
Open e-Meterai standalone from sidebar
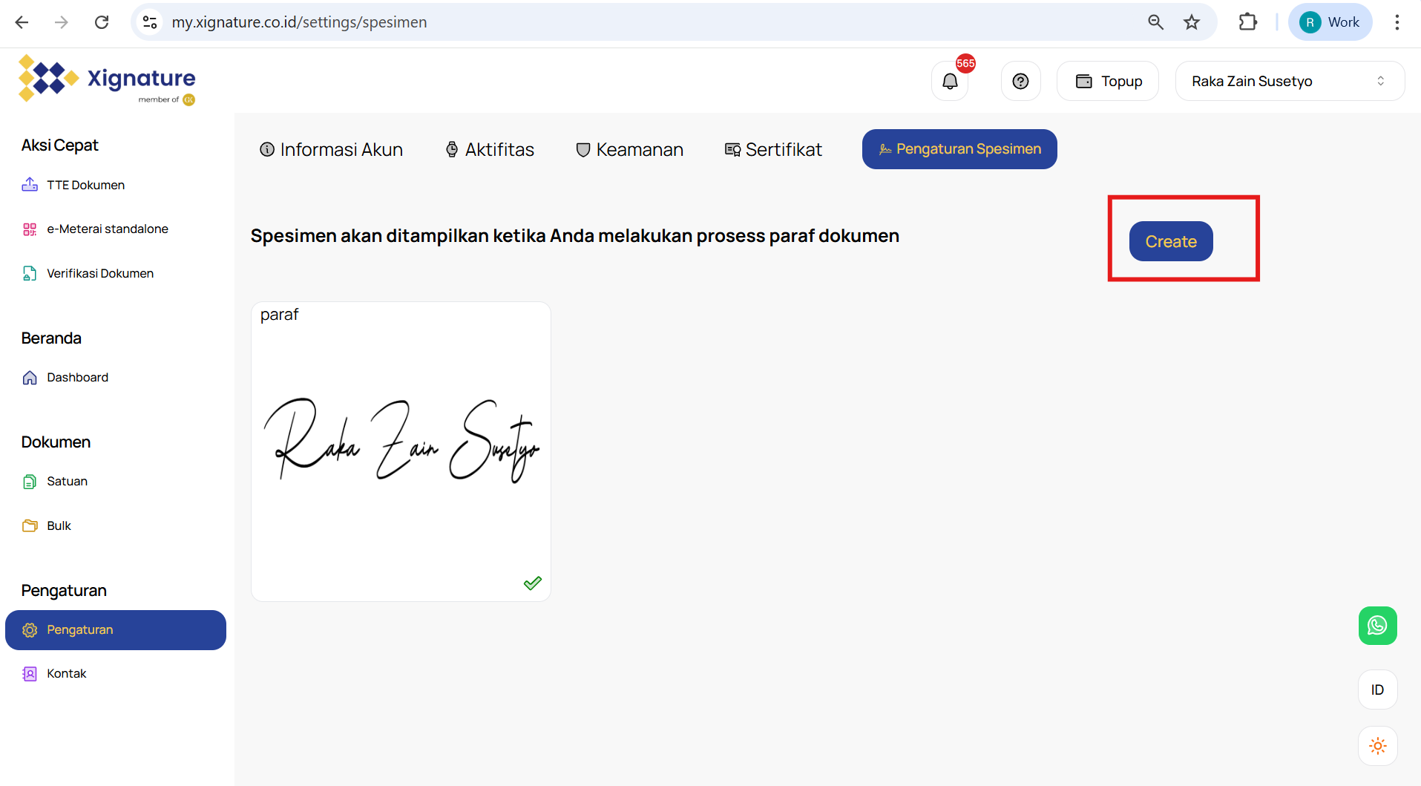[x=107, y=229]
